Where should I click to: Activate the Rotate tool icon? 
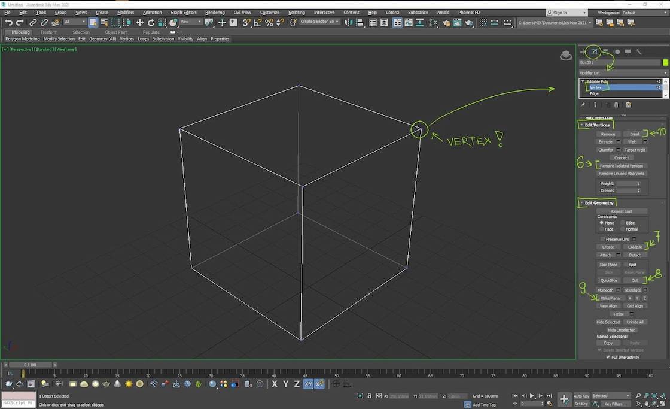point(151,23)
